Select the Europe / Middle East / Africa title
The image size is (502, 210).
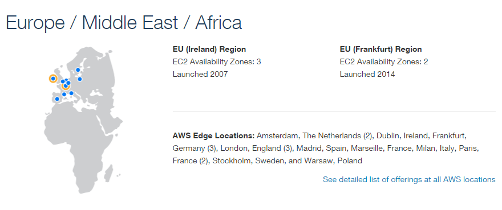click(124, 23)
